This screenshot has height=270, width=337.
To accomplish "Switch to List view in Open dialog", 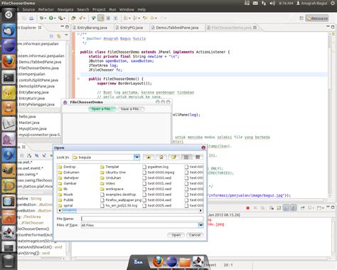I will (186, 157).
